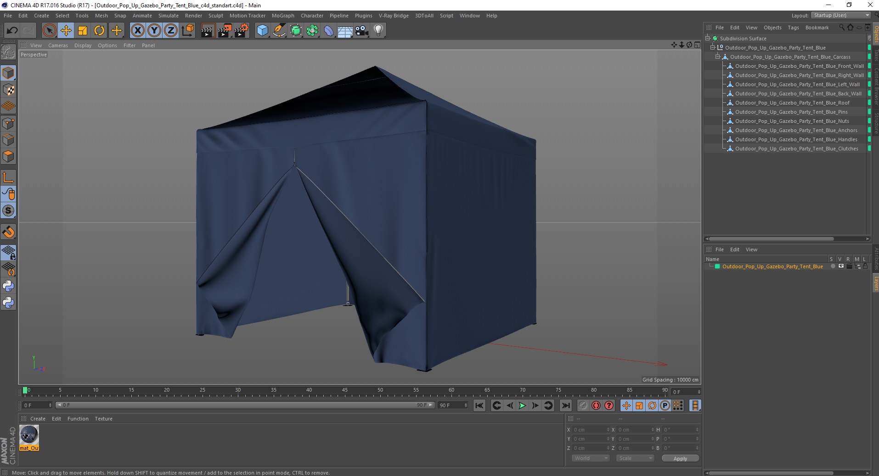This screenshot has width=879, height=476.
Task: Toggle layer solo for tent layer
Action: pos(833,266)
